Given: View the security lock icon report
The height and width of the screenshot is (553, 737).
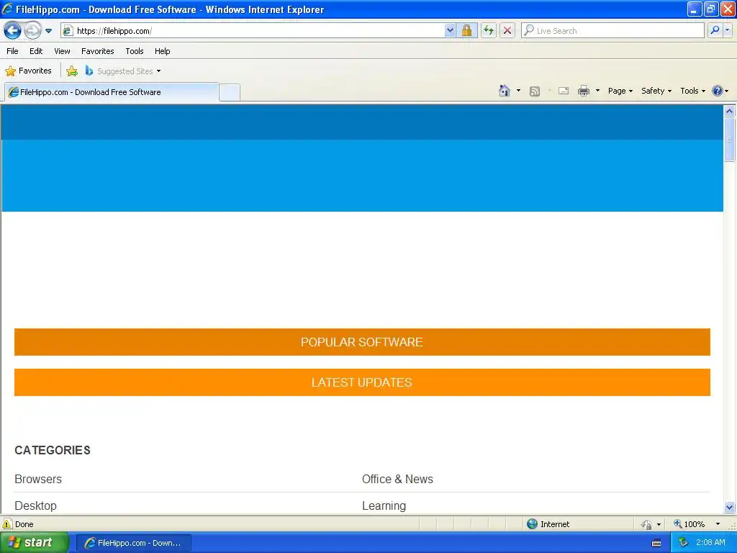Looking at the screenshot, I should point(466,31).
